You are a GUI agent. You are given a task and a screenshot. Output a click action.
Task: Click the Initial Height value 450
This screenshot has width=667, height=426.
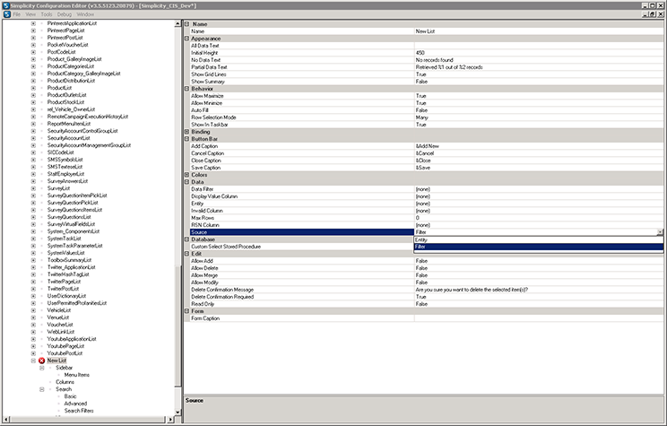click(539, 53)
